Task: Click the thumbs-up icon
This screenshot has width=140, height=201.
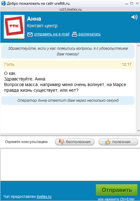Action: tap(108, 142)
